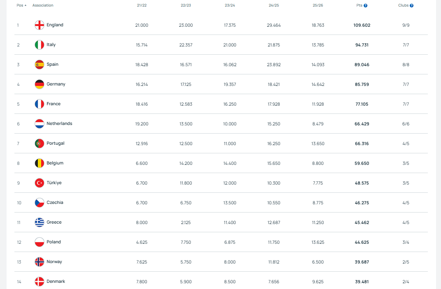Click the Spain flag icon
Viewport: 441px width, 289px height.
(39, 65)
